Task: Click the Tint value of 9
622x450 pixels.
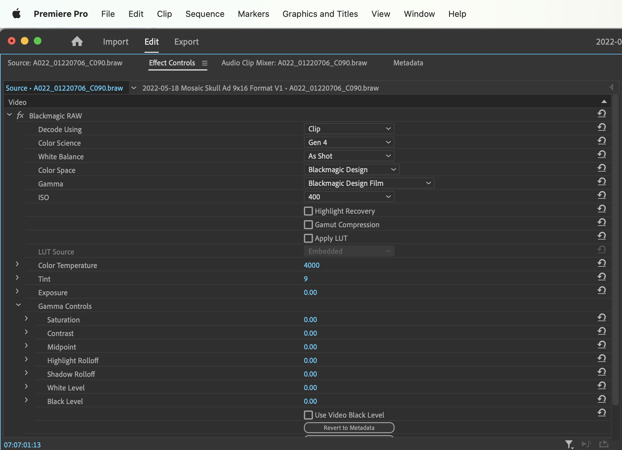Action: coord(305,279)
